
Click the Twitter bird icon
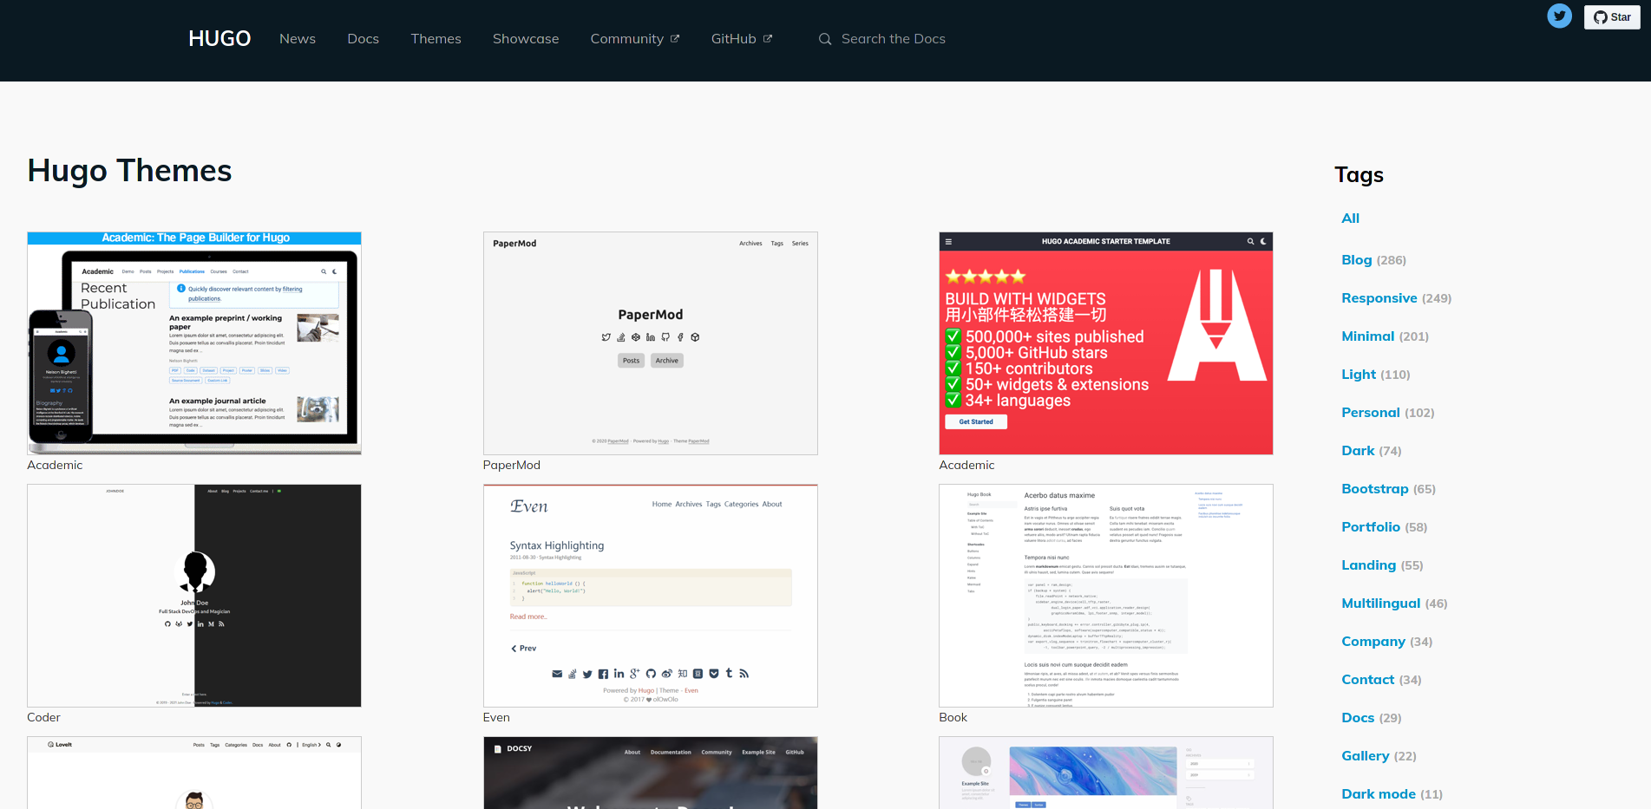coord(1559,16)
